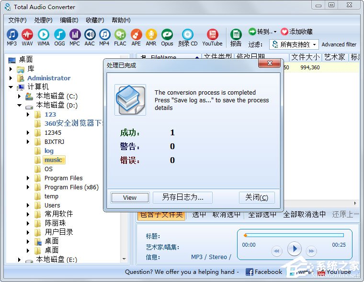This screenshot has height=282, width=364.
Task: Select the 用户目录 folder
Action: coord(59,232)
